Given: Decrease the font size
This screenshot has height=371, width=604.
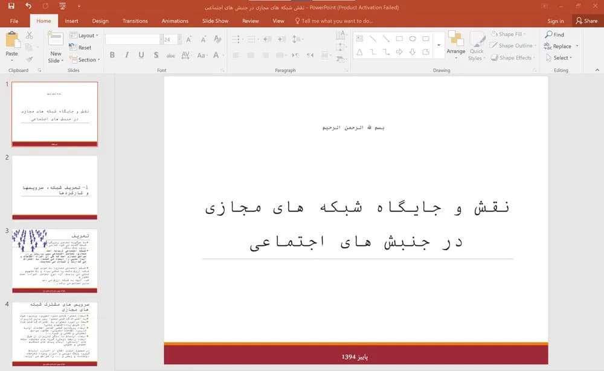Looking at the screenshot, I should tap(203, 39).
